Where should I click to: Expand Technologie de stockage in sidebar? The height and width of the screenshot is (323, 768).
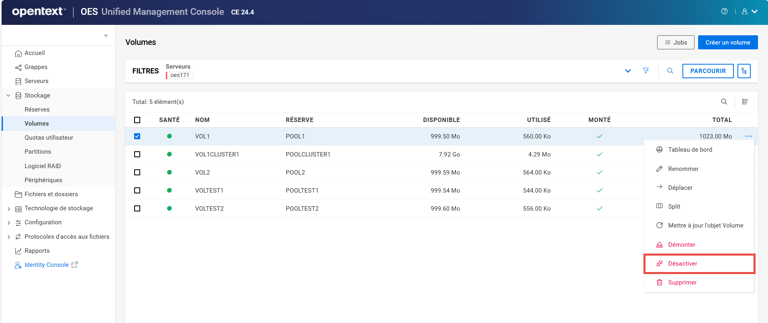coord(9,209)
